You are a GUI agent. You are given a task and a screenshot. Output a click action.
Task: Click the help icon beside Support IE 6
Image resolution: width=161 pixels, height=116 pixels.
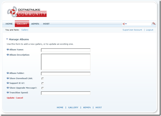pos(8,83)
